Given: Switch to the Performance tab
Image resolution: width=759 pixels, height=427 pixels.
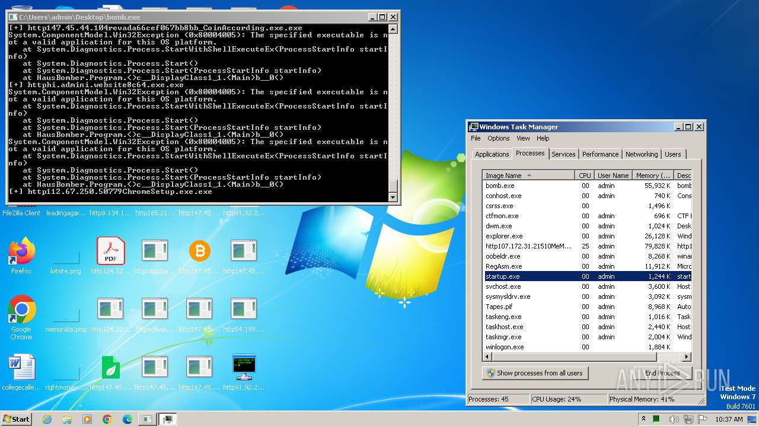Looking at the screenshot, I should click(600, 154).
